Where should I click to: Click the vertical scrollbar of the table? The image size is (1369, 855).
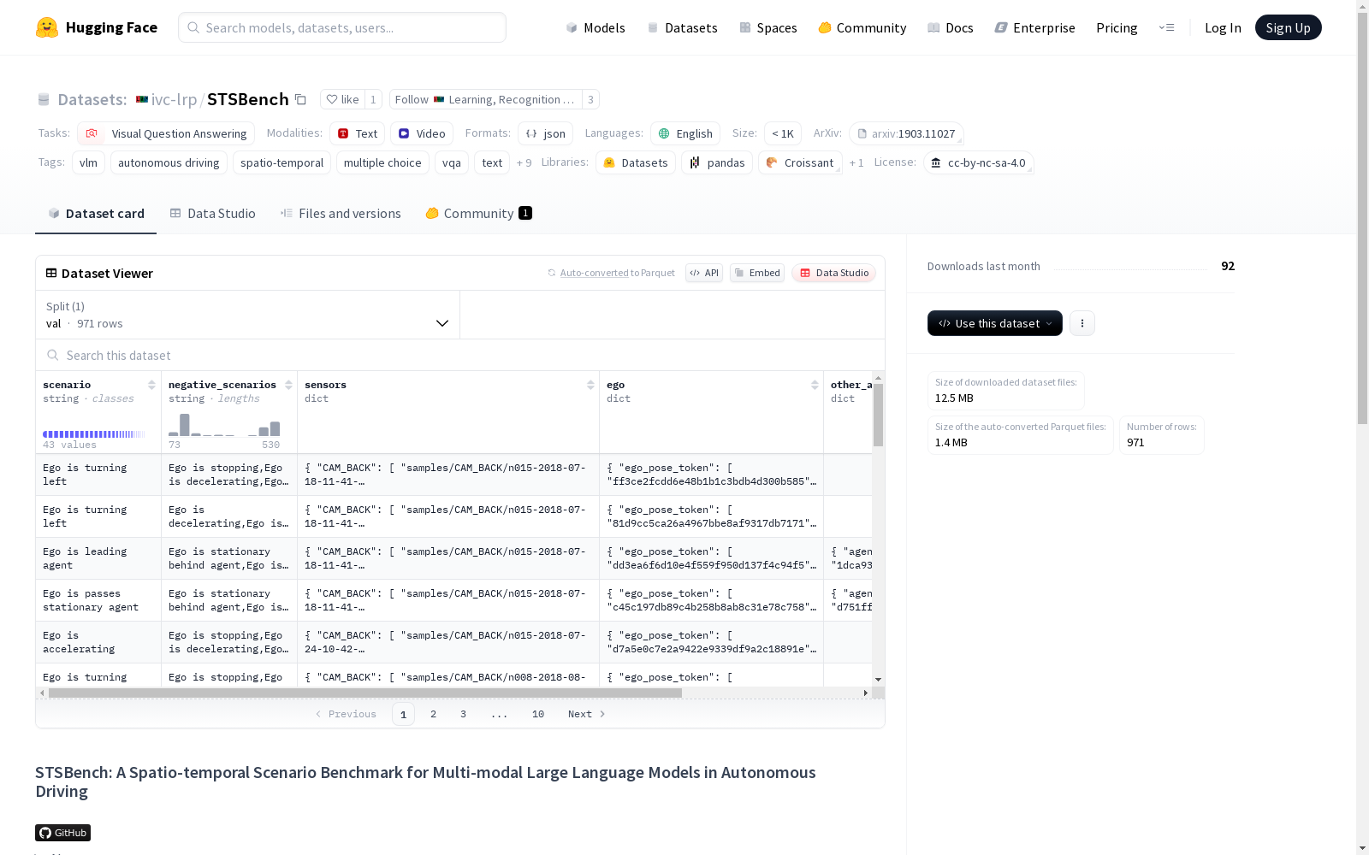[x=878, y=415]
